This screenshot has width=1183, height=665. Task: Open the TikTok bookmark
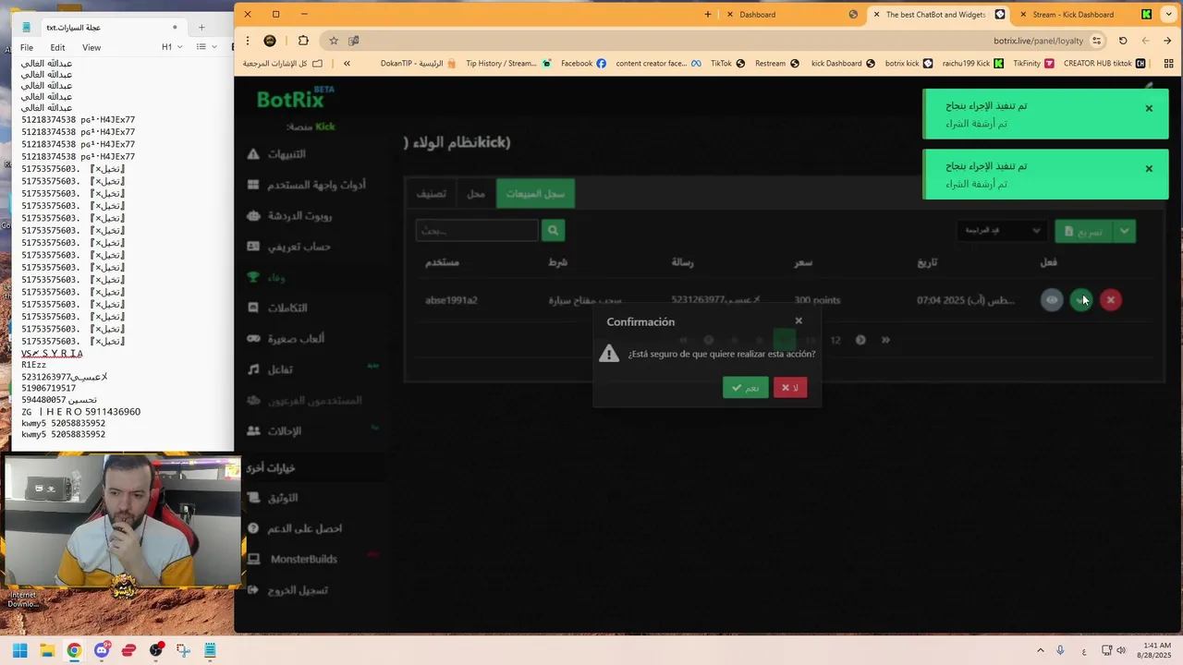pos(727,64)
